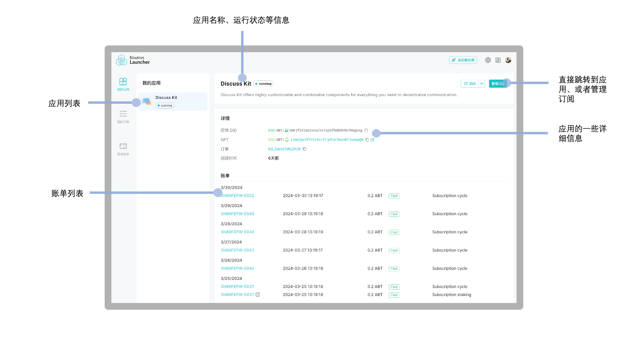
Task: Open 我的订单 from the sidebar
Action: pyautogui.click(x=123, y=116)
